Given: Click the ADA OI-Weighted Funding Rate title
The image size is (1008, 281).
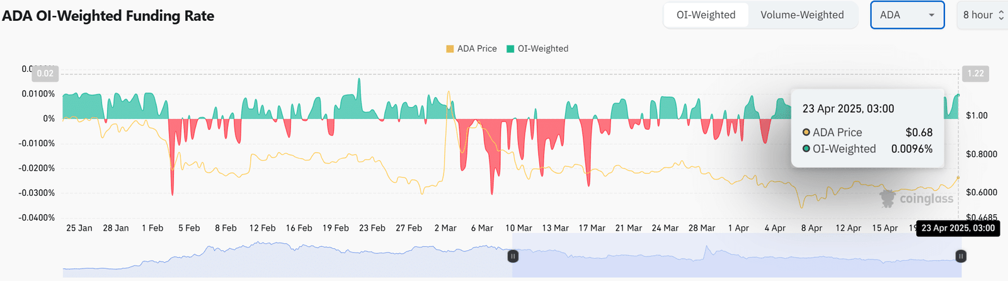Looking at the screenshot, I should click(x=108, y=16).
